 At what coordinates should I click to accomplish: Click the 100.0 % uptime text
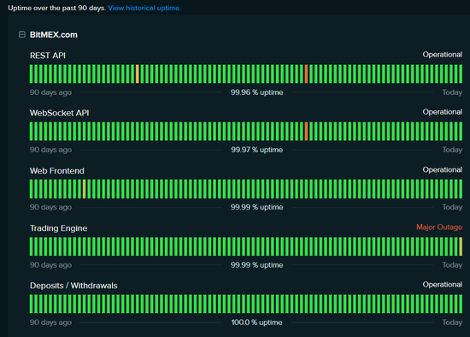tap(257, 322)
